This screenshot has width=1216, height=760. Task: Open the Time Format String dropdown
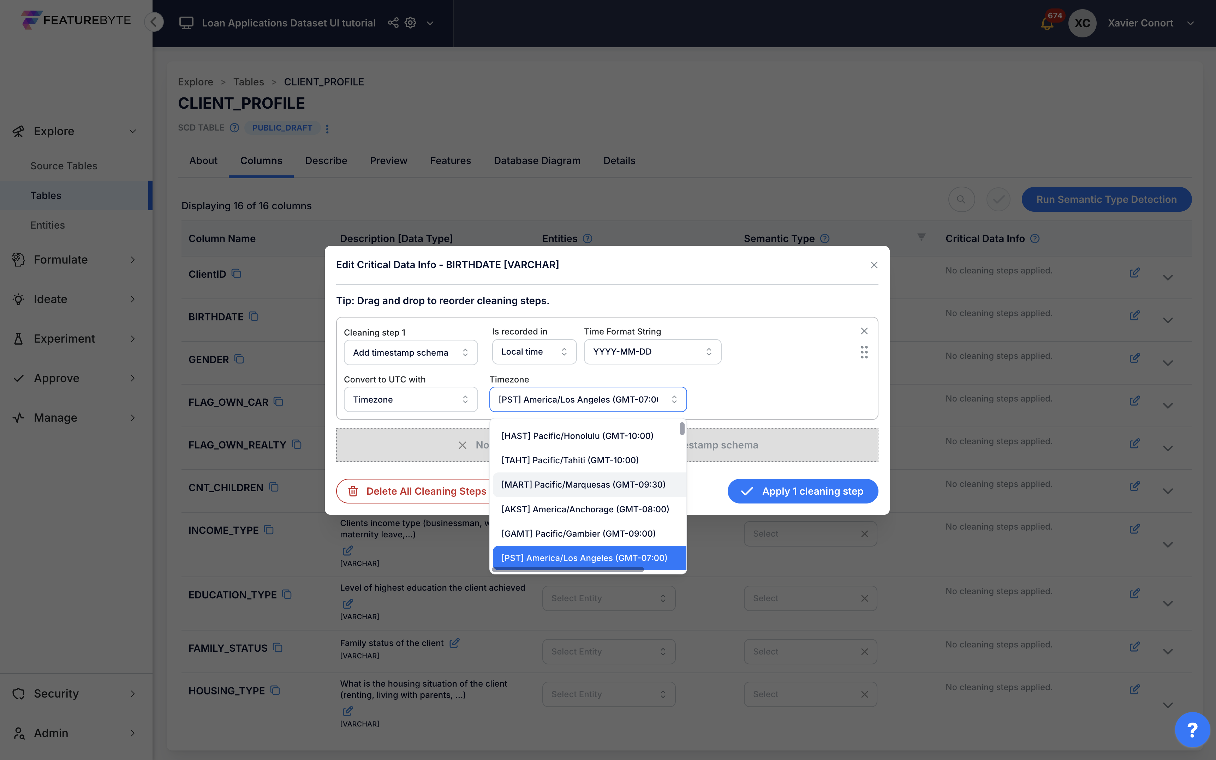(652, 352)
